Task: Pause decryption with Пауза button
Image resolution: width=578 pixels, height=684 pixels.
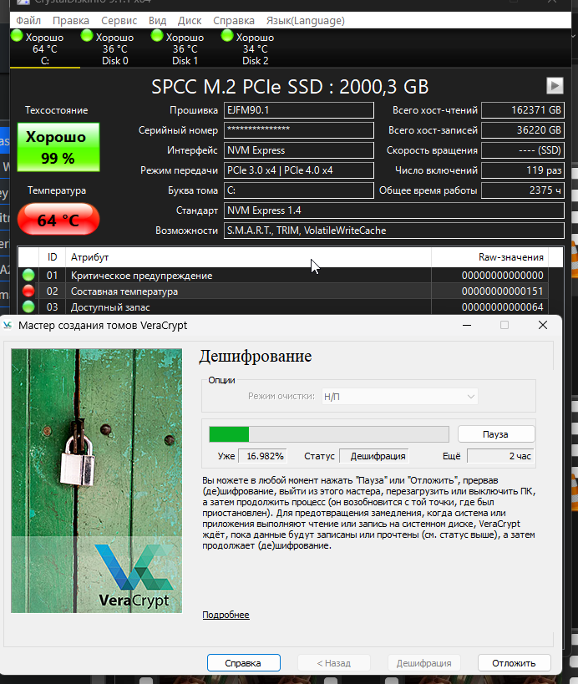Action: pos(496,434)
